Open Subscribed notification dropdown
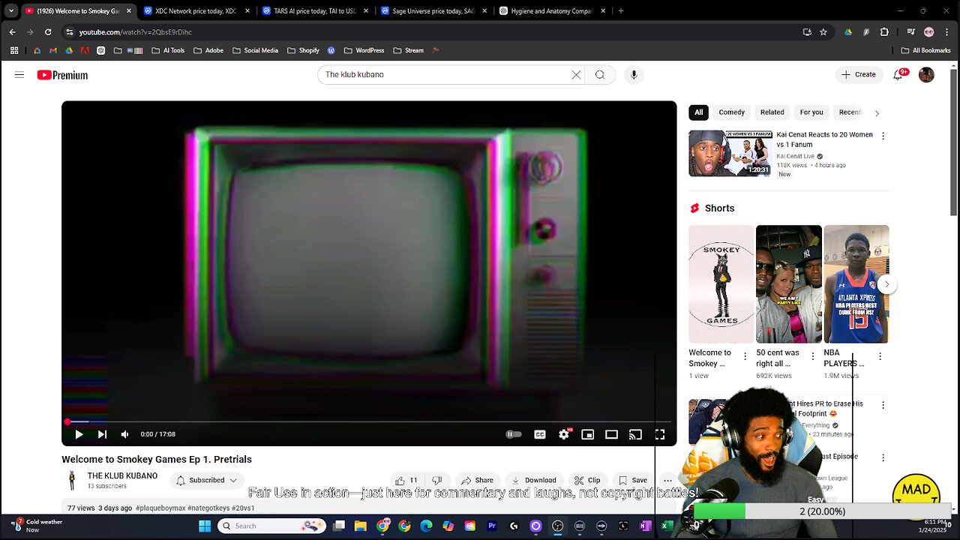Screen dimensions: 960x540 point(206,480)
